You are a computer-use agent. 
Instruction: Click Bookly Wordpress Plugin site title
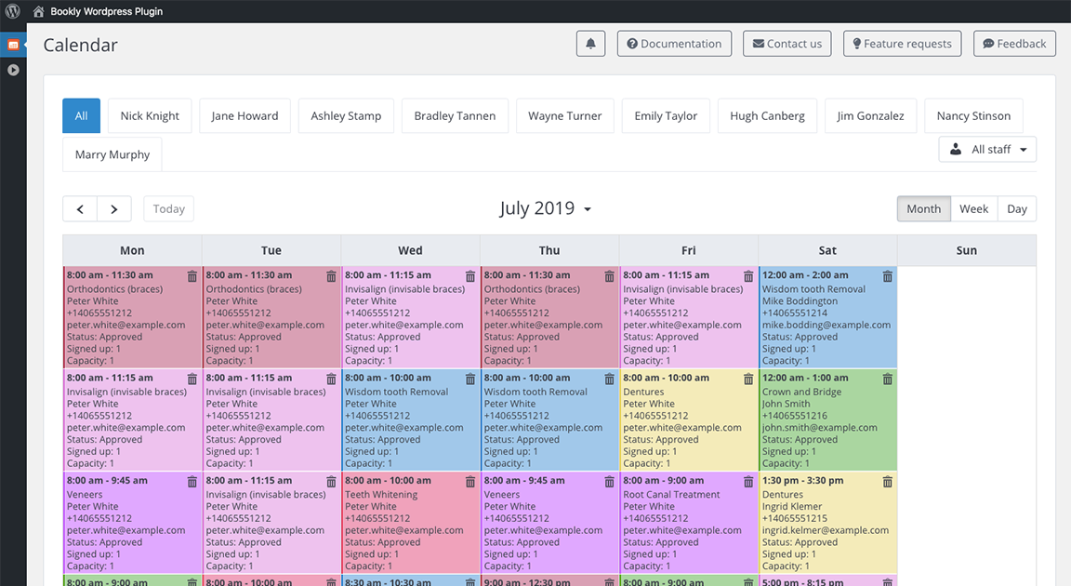point(107,11)
